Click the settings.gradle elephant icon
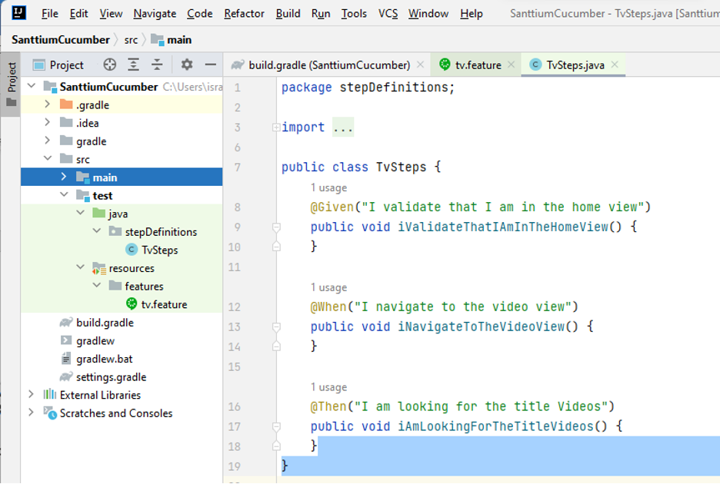 tap(66, 376)
